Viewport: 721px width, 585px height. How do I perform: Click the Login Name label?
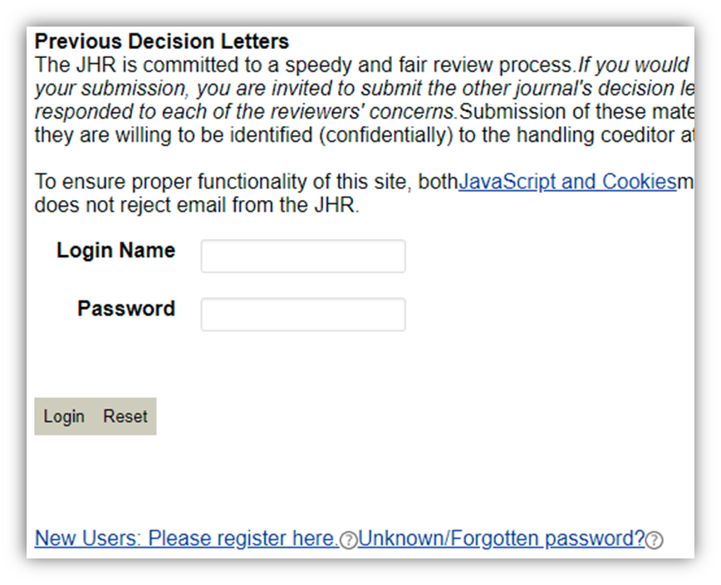click(x=115, y=251)
